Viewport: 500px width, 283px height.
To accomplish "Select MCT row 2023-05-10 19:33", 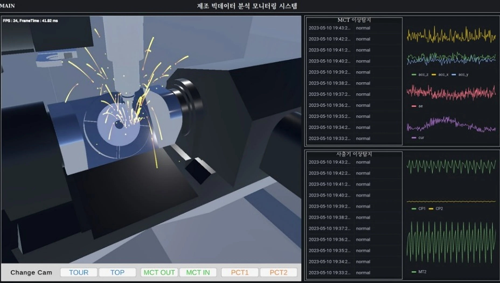I will pyautogui.click(x=354, y=138).
